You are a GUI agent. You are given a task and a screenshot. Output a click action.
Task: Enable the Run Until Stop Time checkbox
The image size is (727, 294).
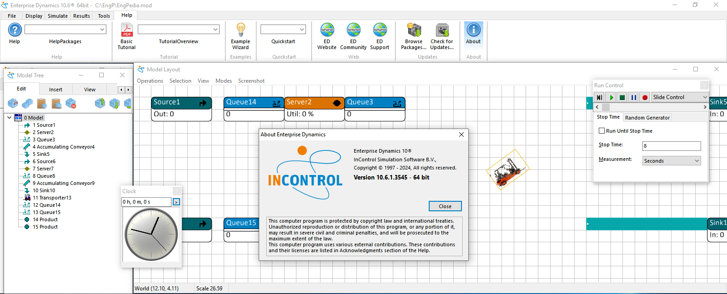pos(602,131)
